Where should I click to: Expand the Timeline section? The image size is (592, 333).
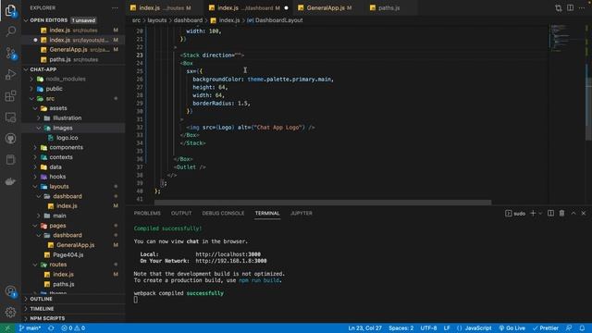[42, 309]
